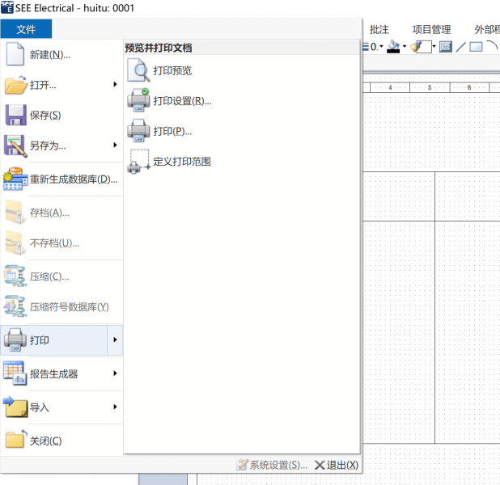Viewport: 500px width, 485px height.
Task: Click the 存档(A) archive folder icon
Action: tap(15, 213)
